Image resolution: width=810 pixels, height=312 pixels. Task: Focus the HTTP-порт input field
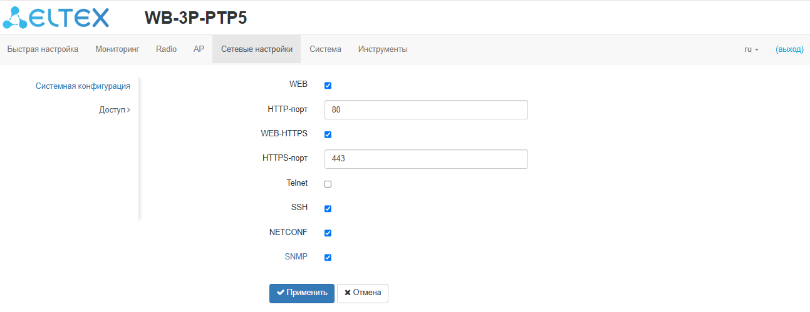[x=426, y=109]
